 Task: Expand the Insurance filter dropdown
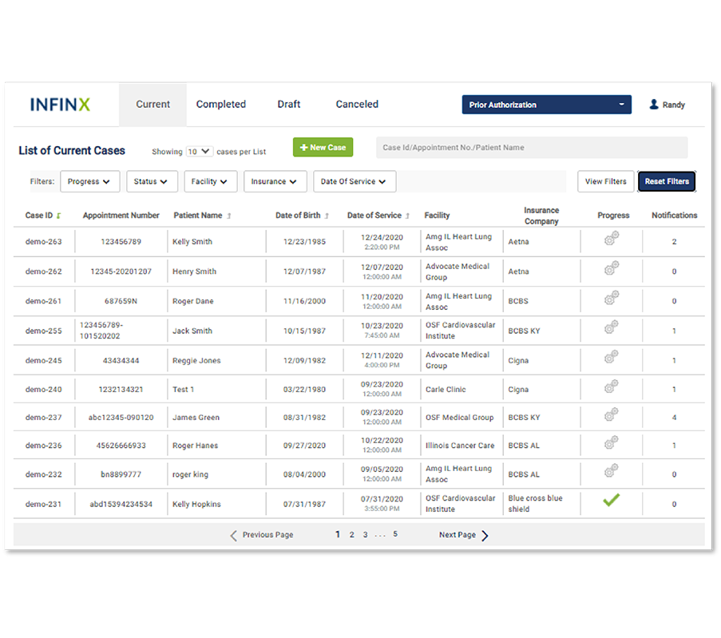coord(275,182)
